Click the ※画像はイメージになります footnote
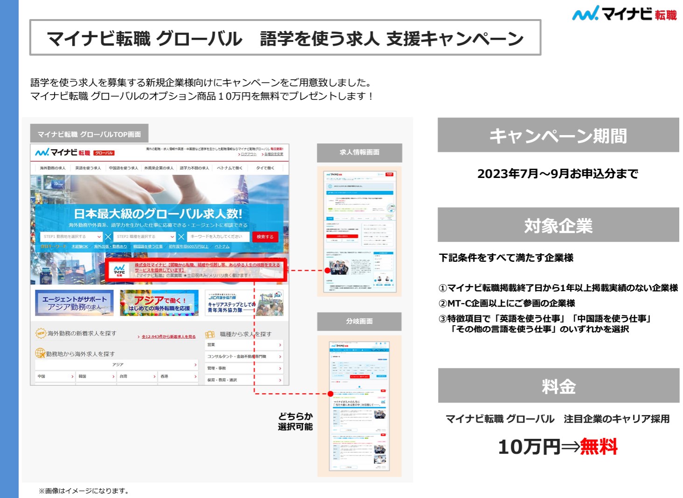The width and height of the screenshot is (683, 498). tap(84, 491)
